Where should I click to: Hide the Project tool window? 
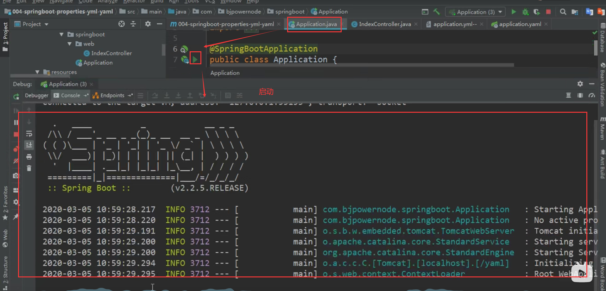coord(160,24)
